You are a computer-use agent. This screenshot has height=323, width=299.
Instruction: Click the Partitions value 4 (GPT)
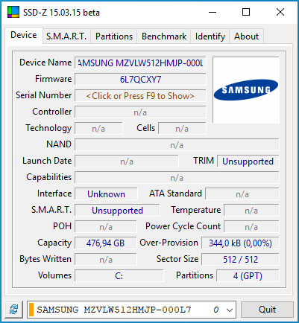click(x=248, y=276)
